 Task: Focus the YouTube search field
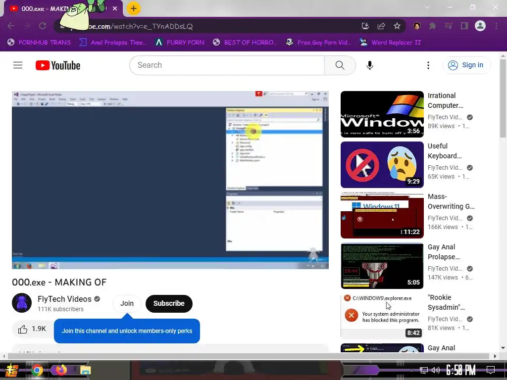tap(227, 65)
